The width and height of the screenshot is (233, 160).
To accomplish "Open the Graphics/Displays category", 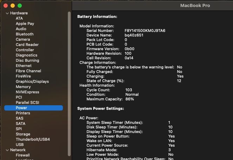I will tap(32, 81).
